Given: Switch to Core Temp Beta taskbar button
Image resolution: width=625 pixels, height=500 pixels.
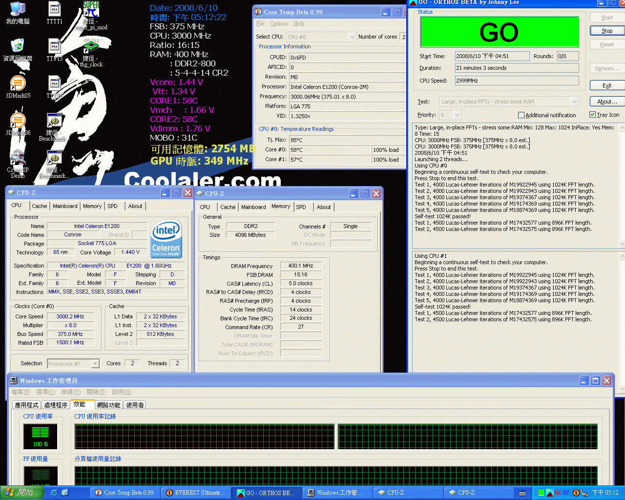Looking at the screenshot, I should point(126,493).
